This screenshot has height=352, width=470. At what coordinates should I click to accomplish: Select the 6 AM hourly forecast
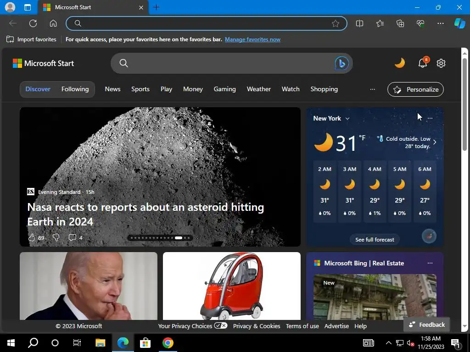[425, 191]
